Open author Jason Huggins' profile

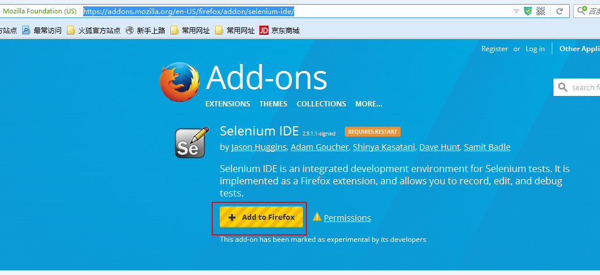click(259, 147)
